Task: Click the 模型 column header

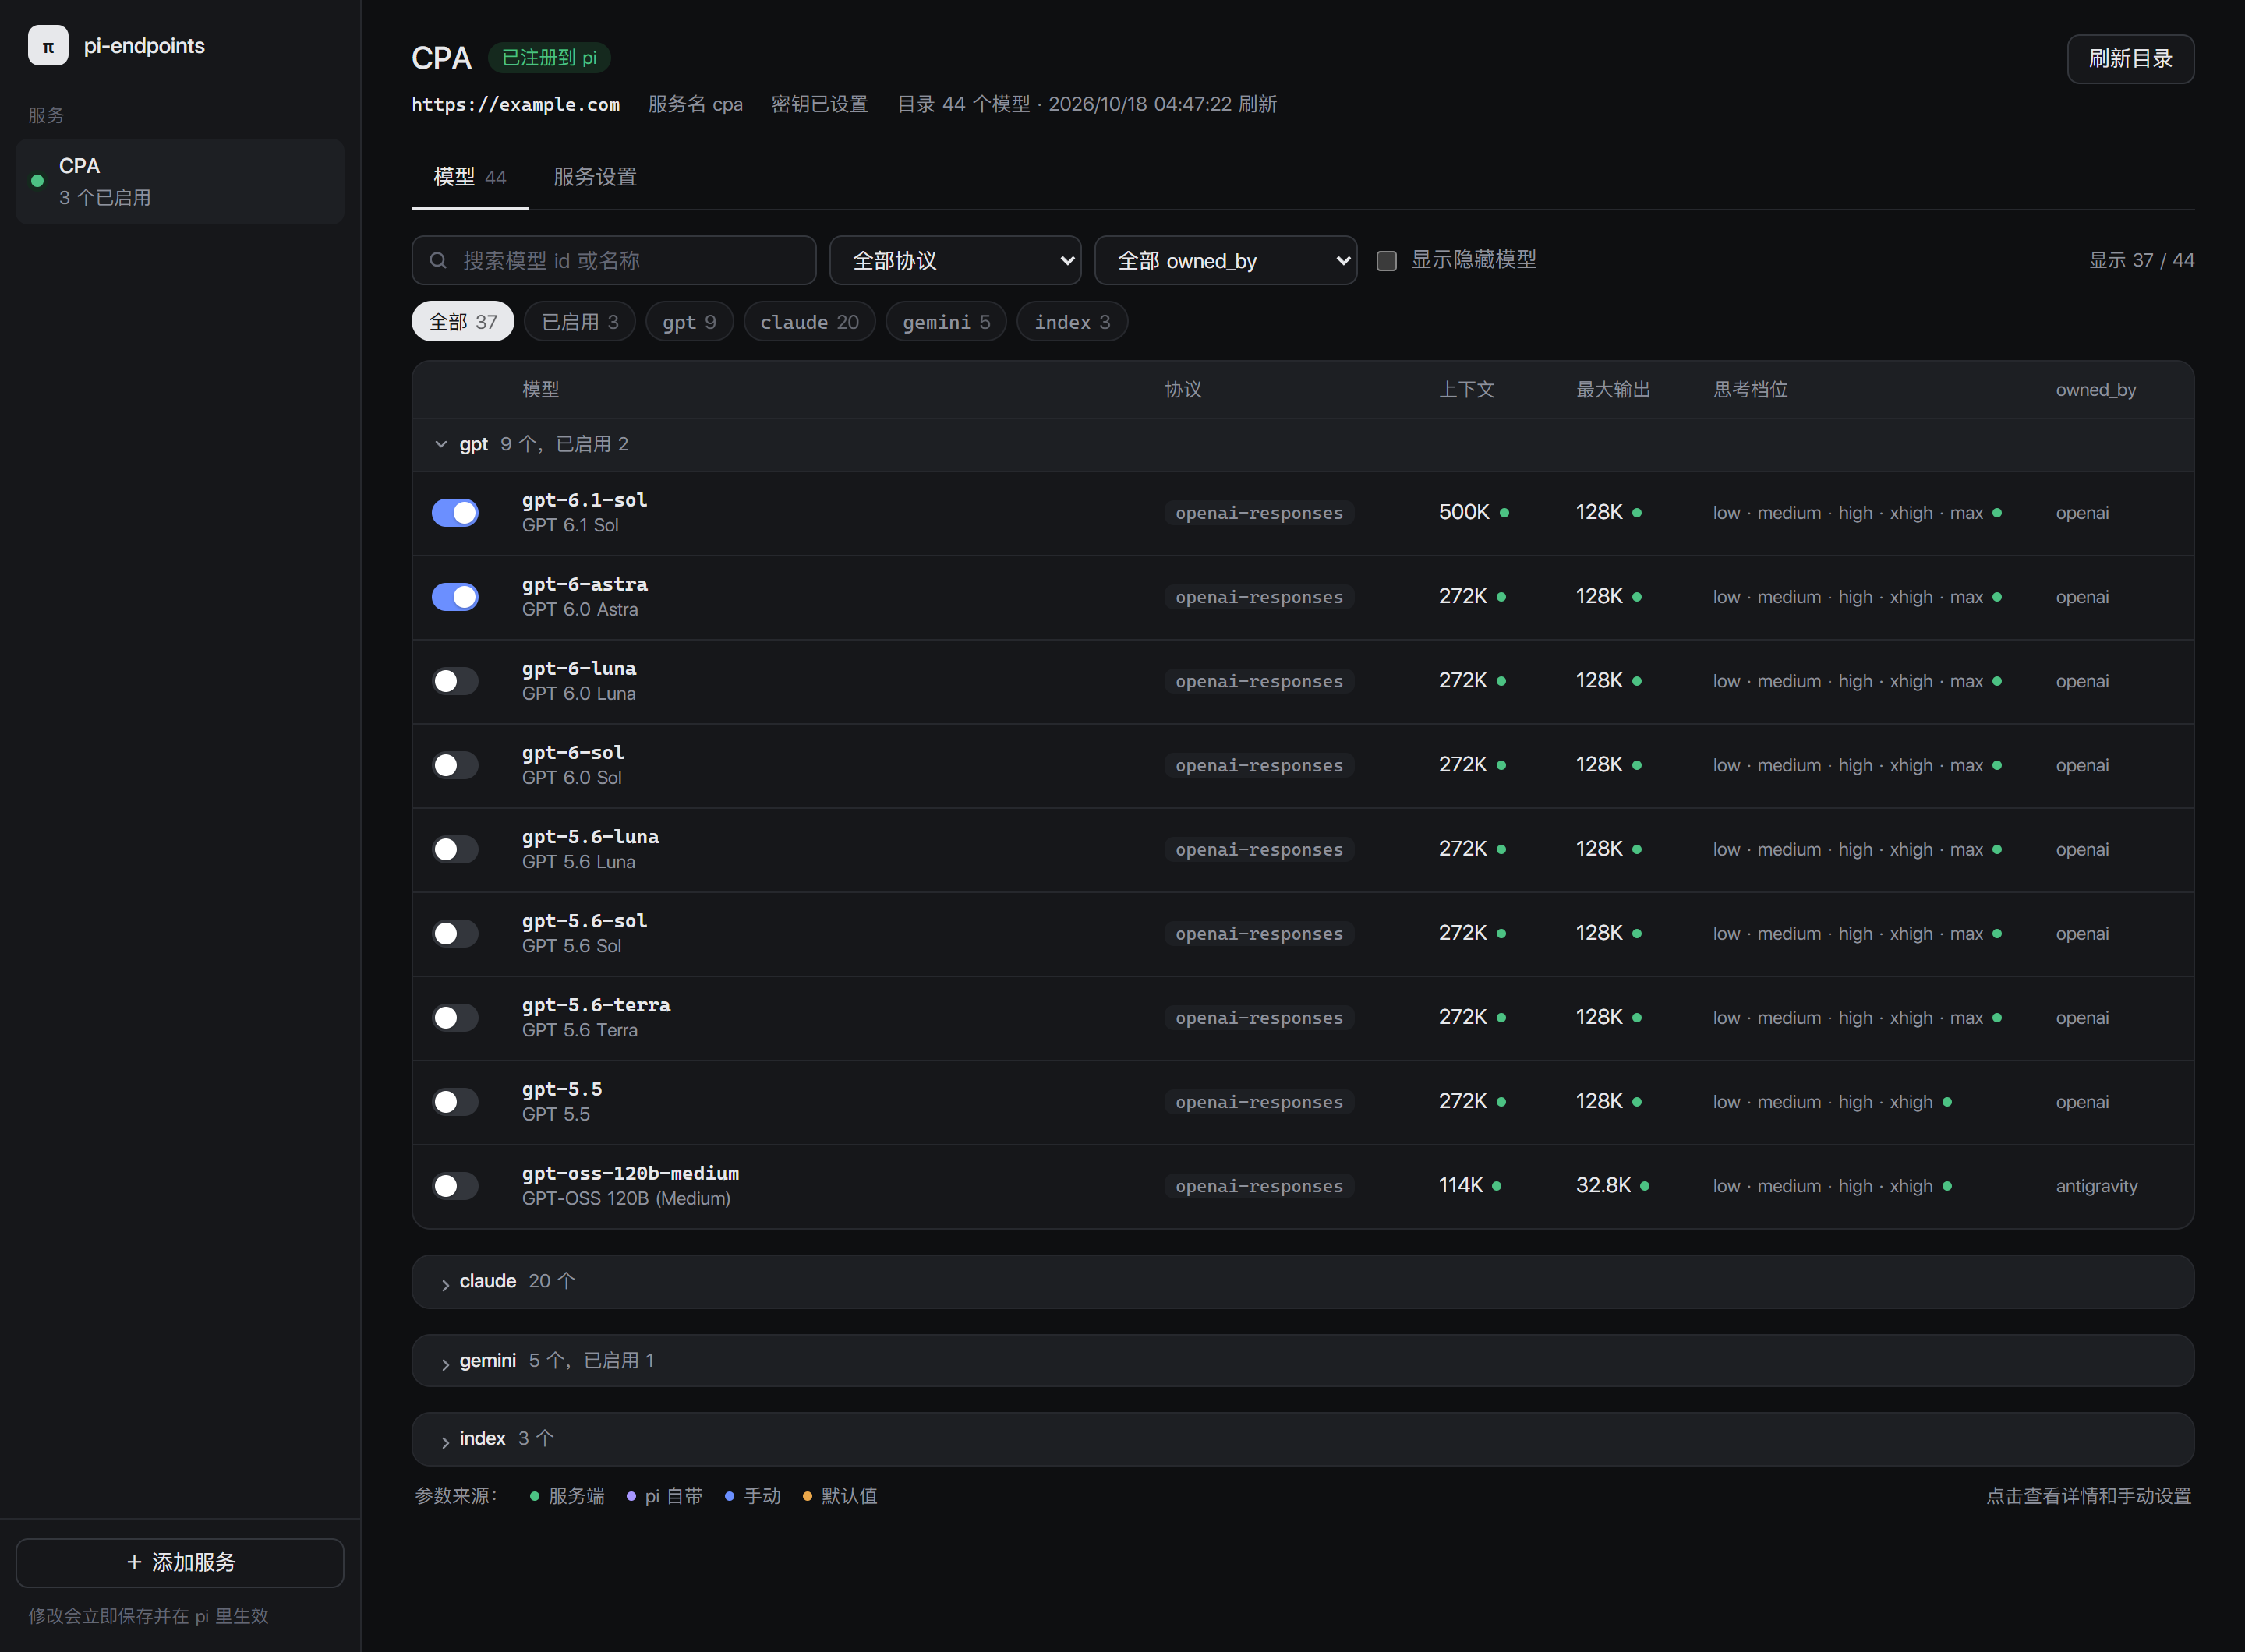Action: pos(540,390)
